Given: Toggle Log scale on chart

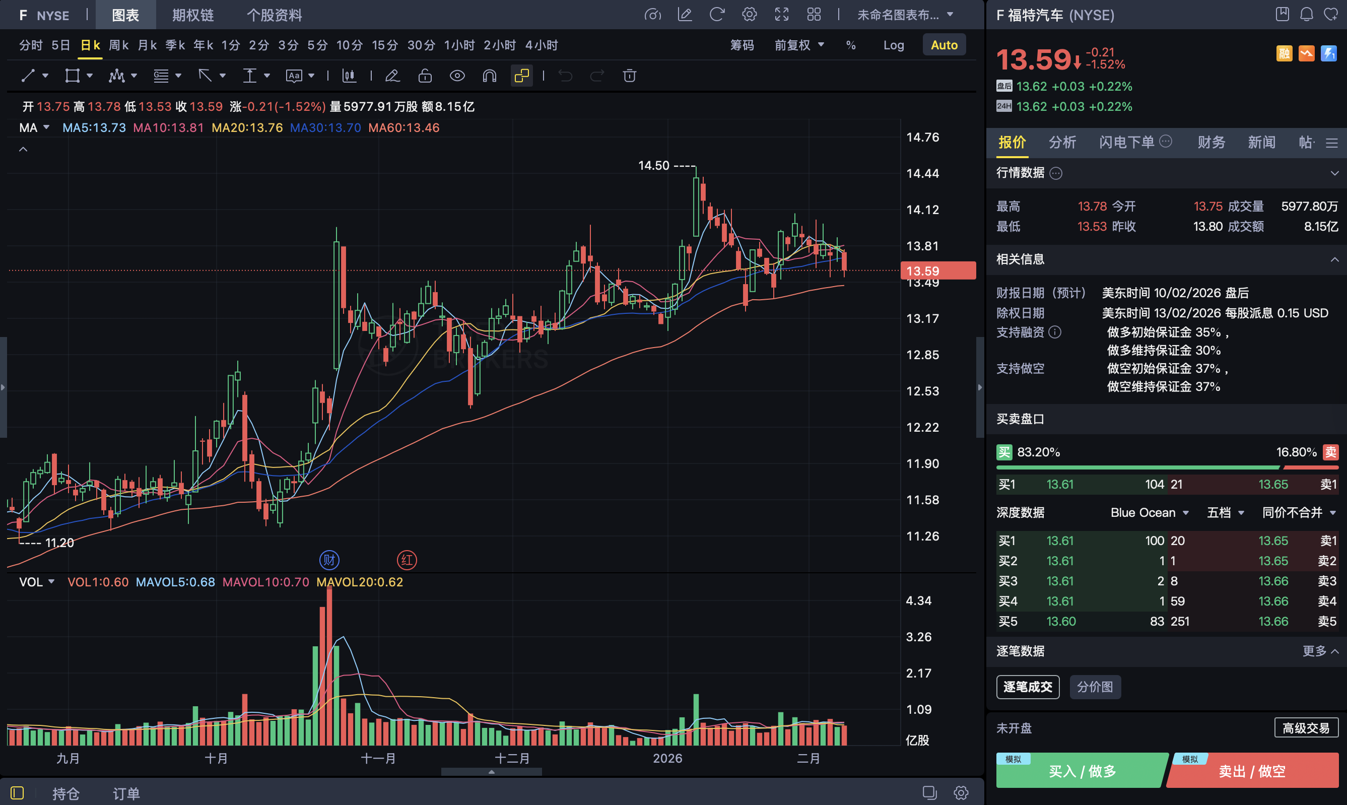Looking at the screenshot, I should click(x=893, y=45).
